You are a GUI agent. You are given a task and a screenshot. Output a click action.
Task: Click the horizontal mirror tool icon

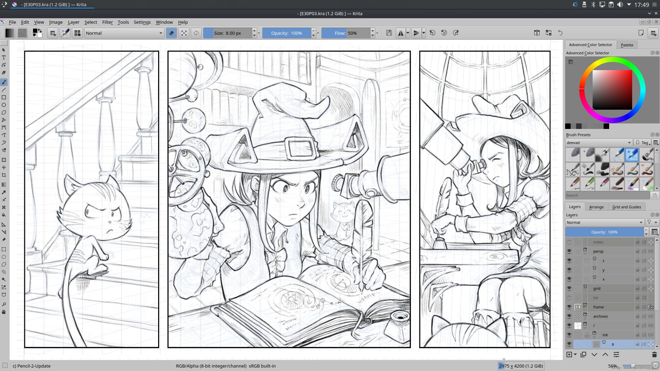400,33
